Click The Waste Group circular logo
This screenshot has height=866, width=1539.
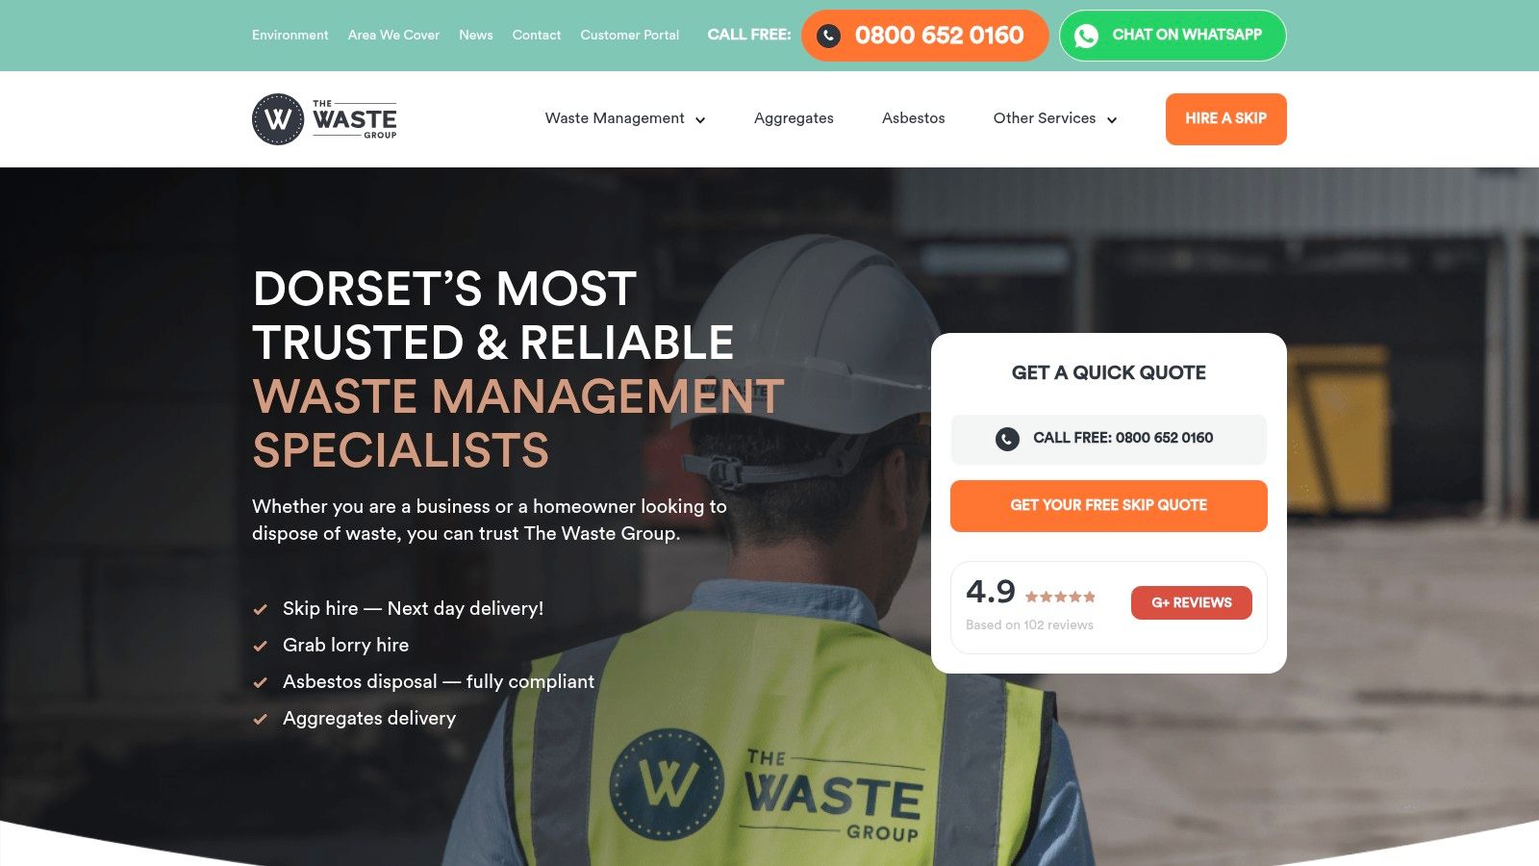(x=276, y=118)
